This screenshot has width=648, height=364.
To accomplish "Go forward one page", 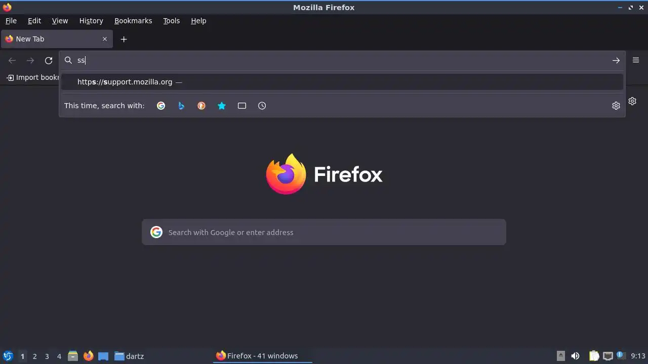I will (x=30, y=61).
